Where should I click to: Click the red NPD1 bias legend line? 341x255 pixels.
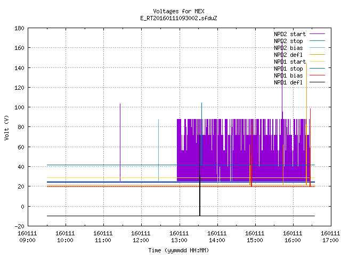tap(317, 75)
